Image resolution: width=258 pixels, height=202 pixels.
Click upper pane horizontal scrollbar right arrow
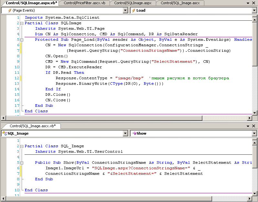[x=250, y=118]
